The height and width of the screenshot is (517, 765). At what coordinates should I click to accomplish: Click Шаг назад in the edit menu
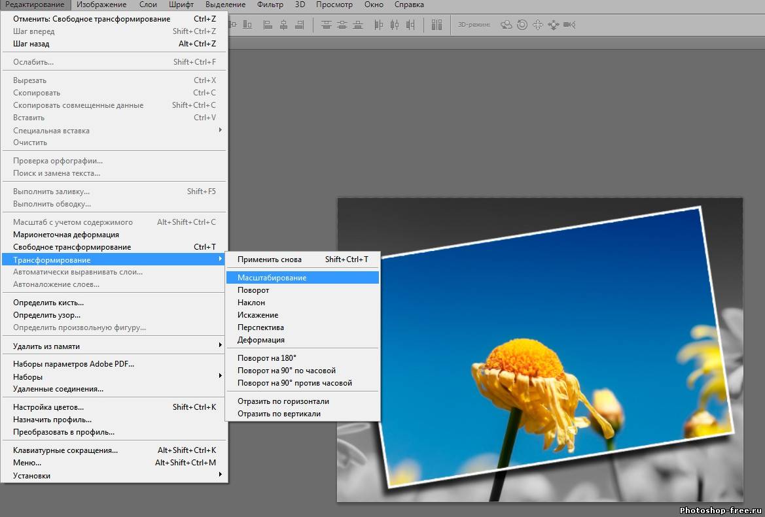click(x=31, y=44)
